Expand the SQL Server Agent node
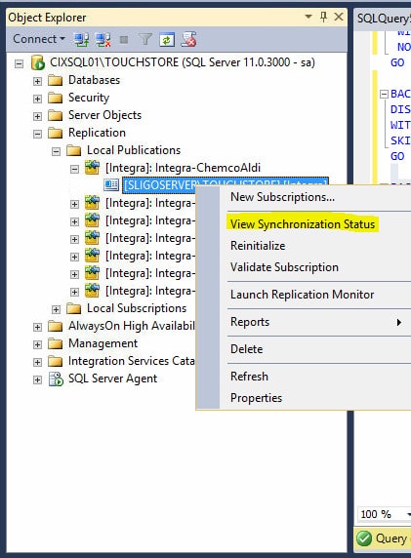 click(37, 379)
